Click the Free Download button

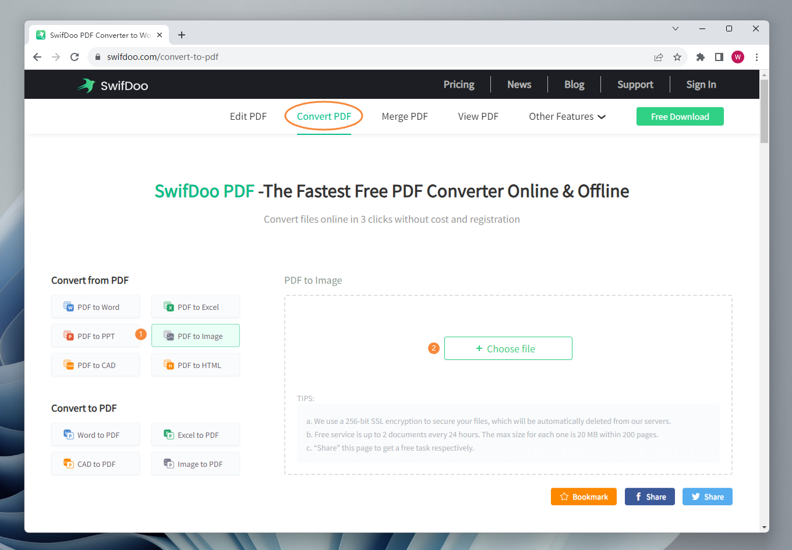680,116
